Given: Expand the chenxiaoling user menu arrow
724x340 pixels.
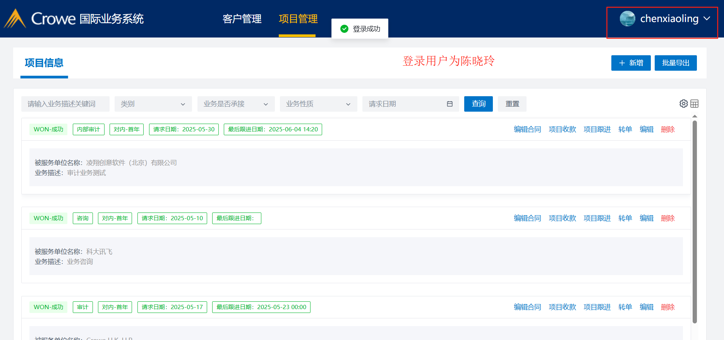Looking at the screenshot, I should (707, 19).
